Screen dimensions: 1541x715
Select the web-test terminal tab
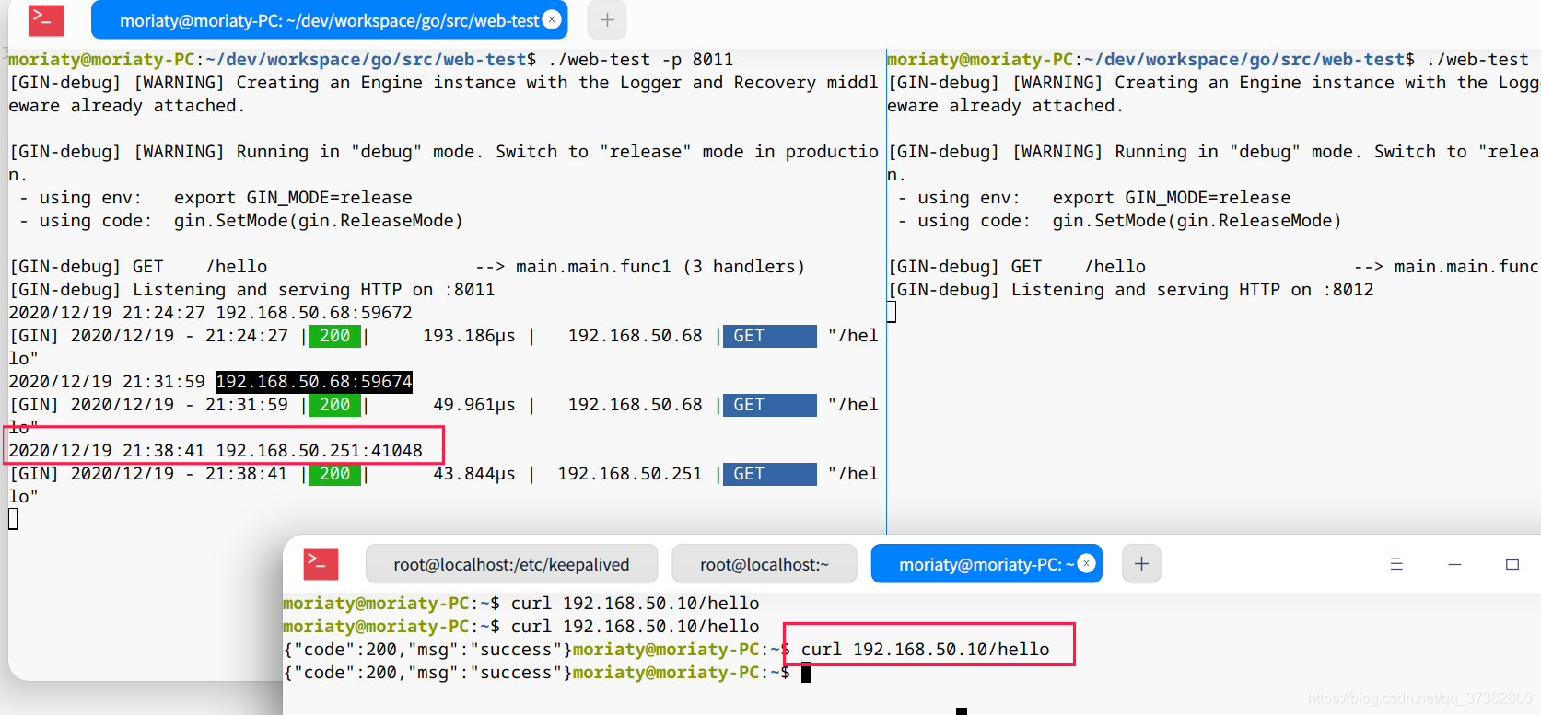(x=329, y=20)
